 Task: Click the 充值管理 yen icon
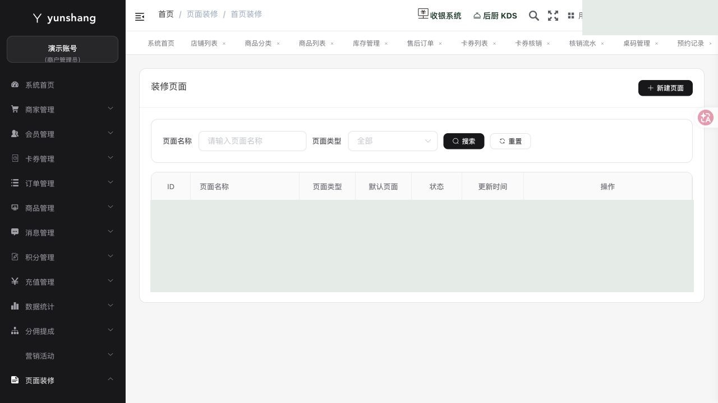[x=15, y=282]
